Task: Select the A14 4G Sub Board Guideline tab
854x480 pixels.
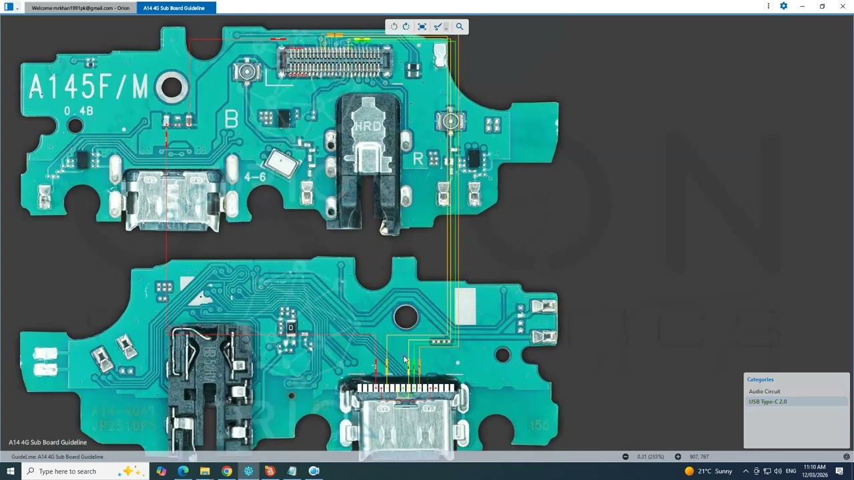Action: pyautogui.click(x=173, y=7)
